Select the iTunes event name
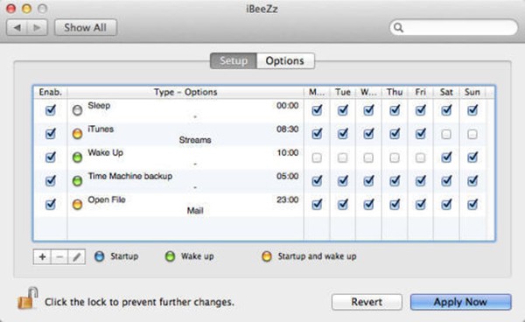The height and width of the screenshot is (322, 525). click(101, 129)
